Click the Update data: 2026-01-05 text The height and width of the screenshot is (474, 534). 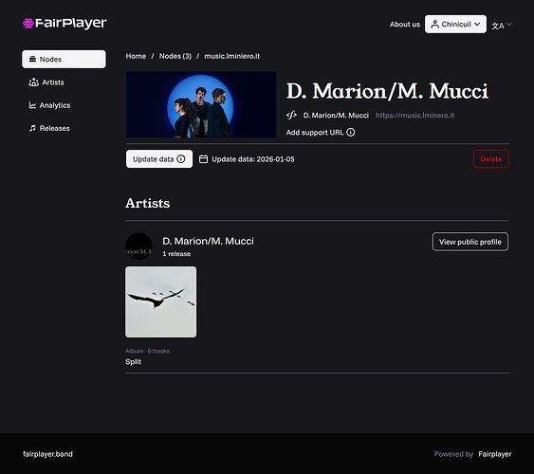[253, 159]
